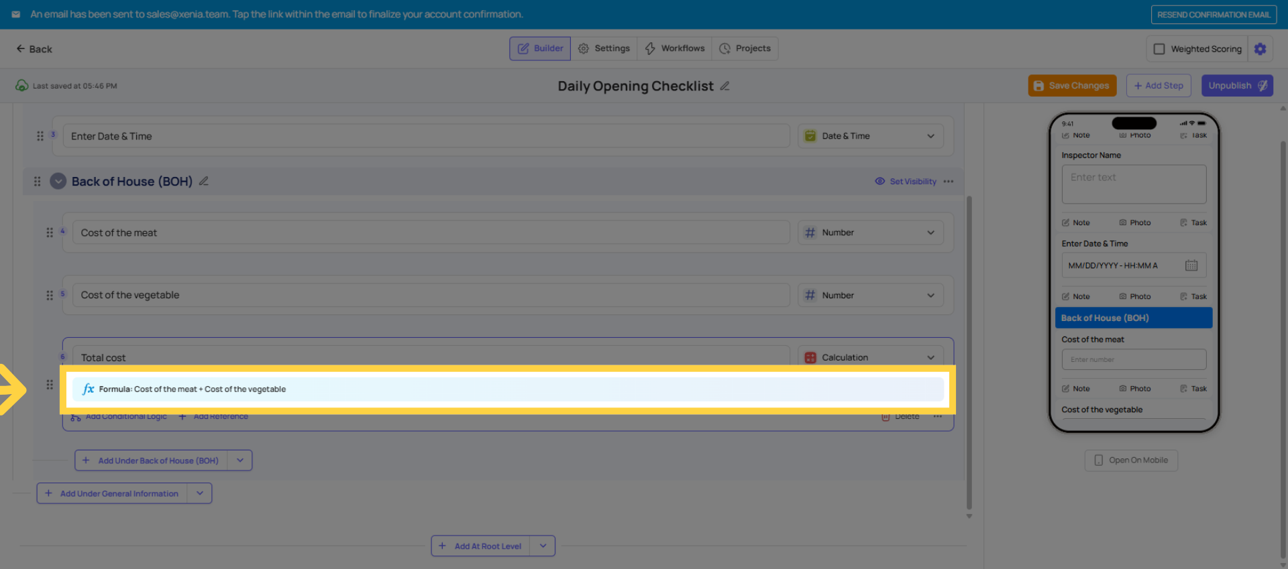Go Back to the previous page

coord(34,49)
